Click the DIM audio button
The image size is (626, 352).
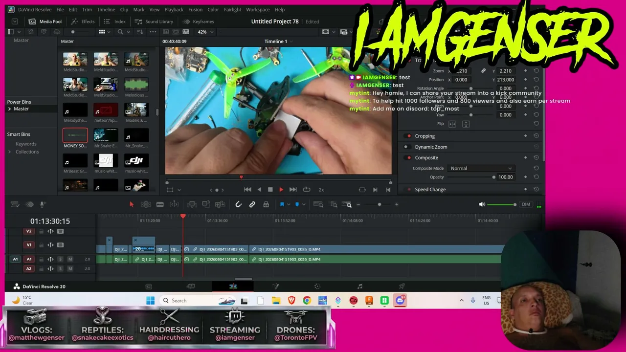point(526,204)
